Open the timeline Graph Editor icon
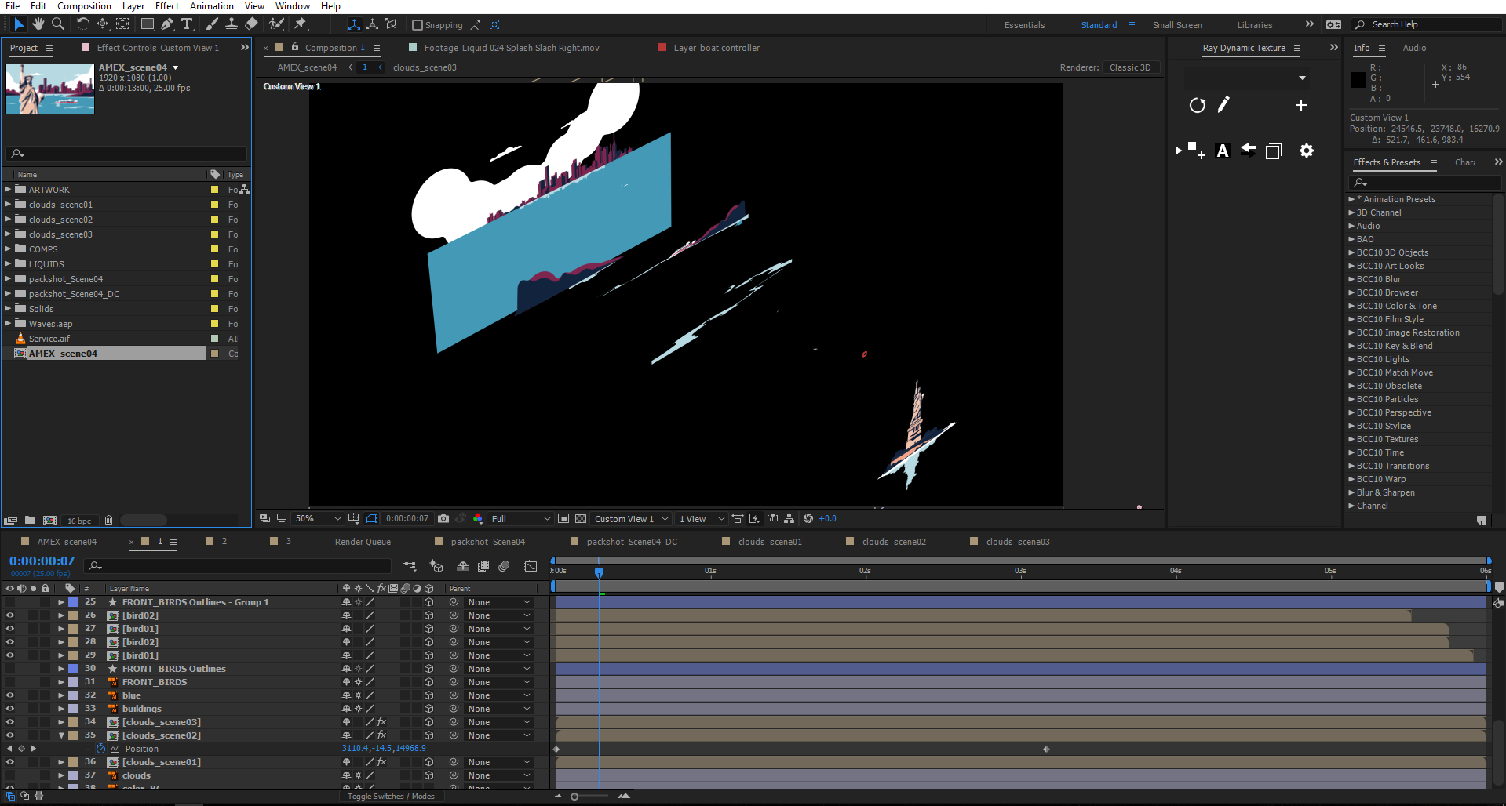1506x806 pixels. coord(531,566)
